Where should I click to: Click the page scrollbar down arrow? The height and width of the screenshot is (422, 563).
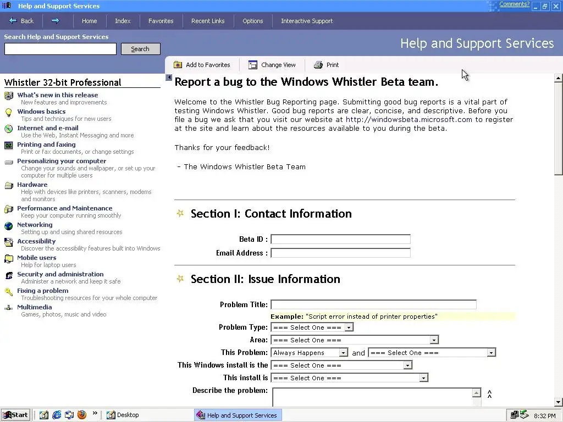(559, 402)
